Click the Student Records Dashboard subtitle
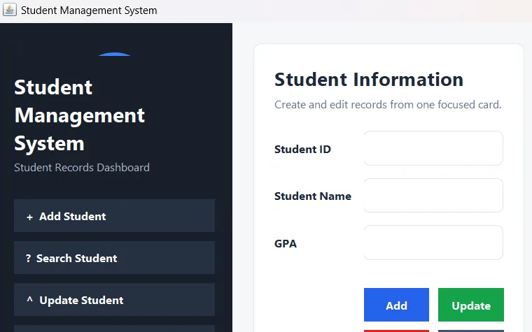The image size is (532, 332). [82, 167]
